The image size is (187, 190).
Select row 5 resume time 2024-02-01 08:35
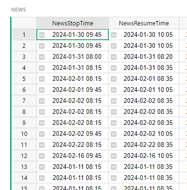(144, 78)
